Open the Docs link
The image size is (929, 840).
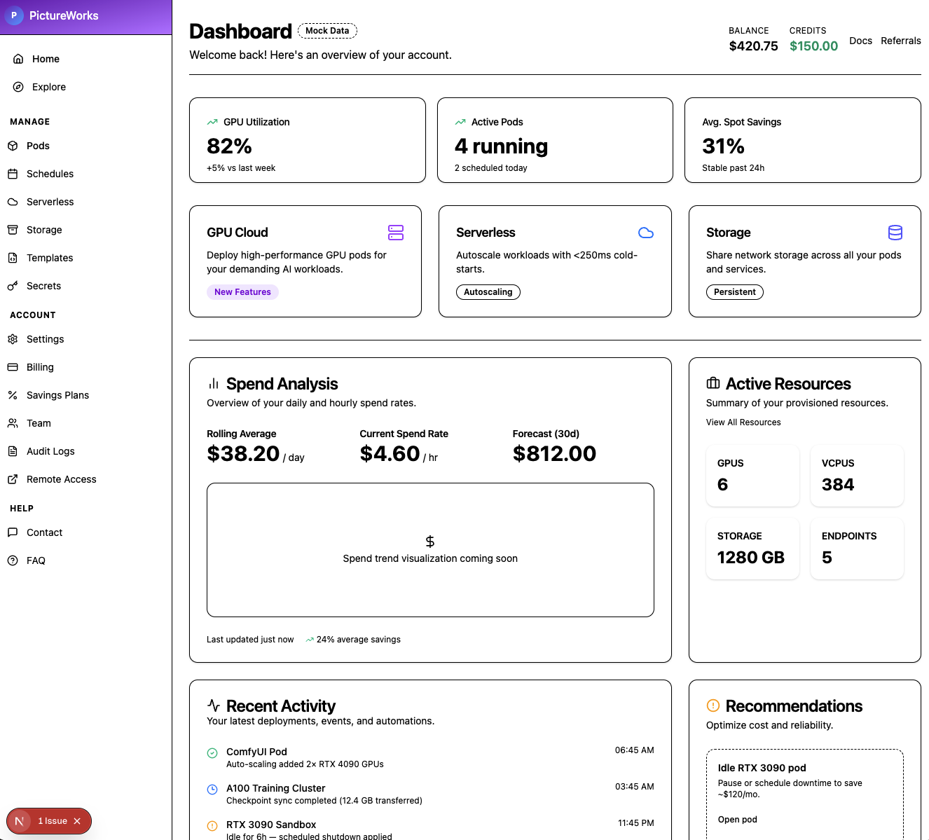tap(860, 41)
